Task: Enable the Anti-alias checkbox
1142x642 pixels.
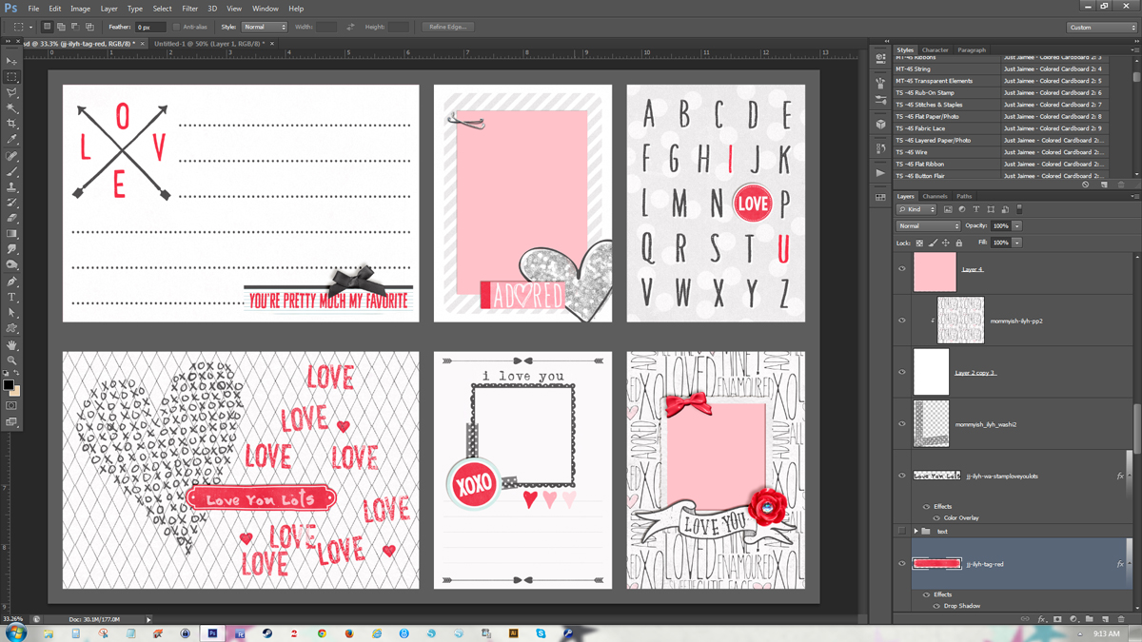Action: 176,27
